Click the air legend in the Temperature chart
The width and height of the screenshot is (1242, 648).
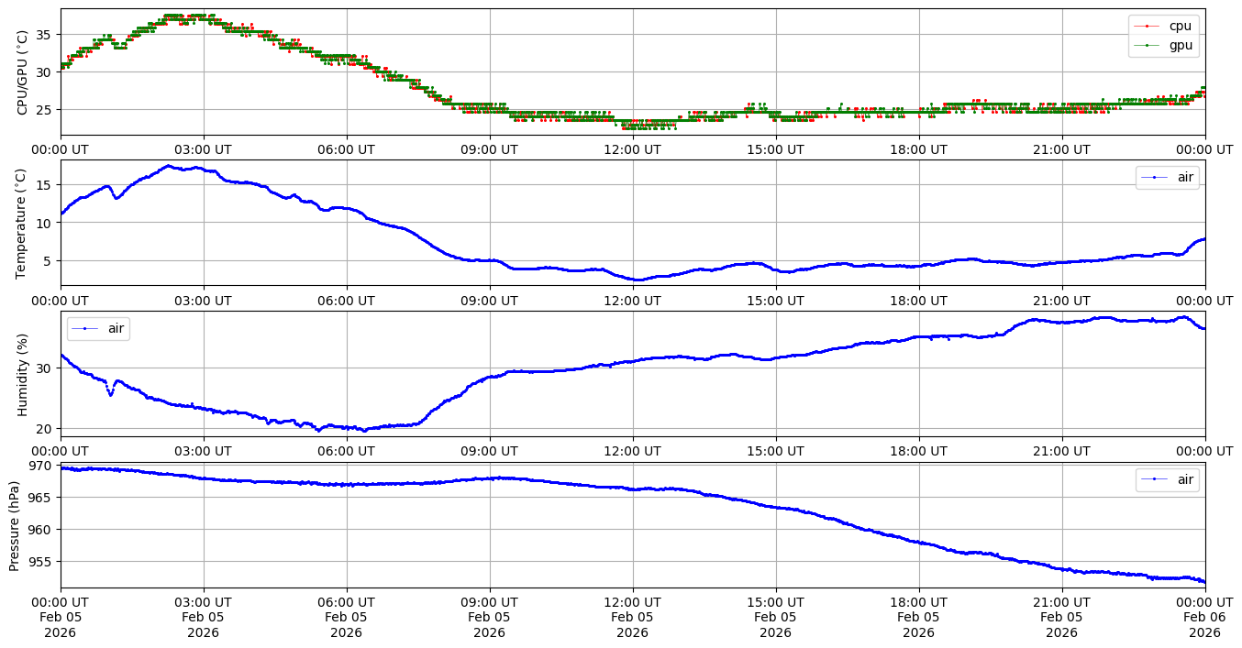point(1168,177)
